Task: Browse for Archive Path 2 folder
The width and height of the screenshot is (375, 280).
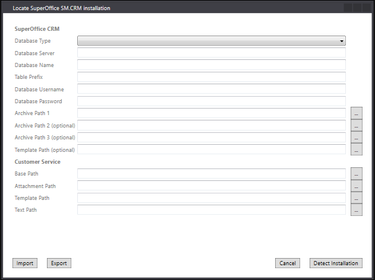Action: 357,125
